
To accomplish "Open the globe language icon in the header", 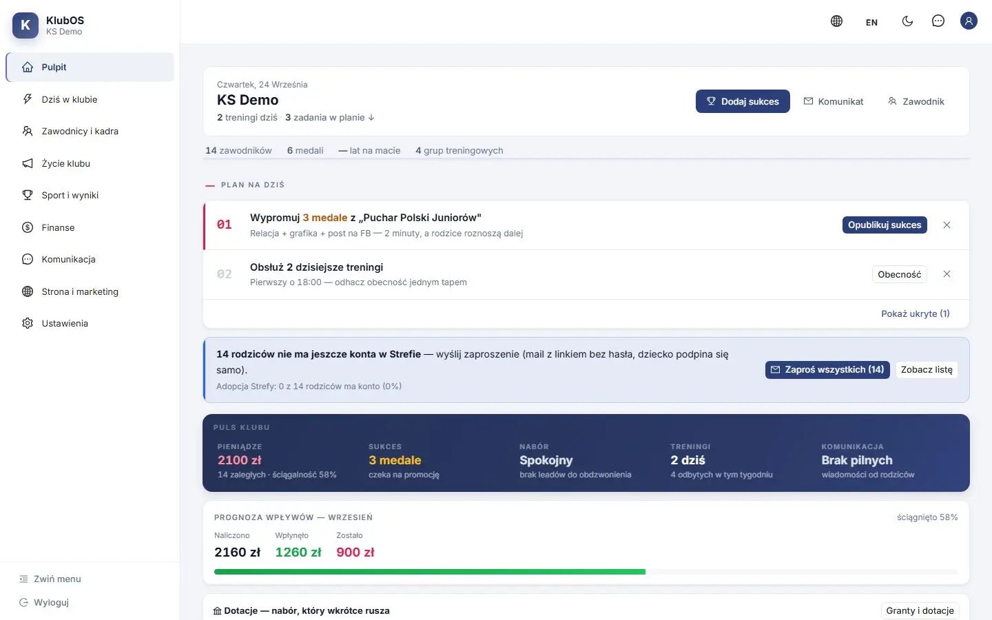I will [x=836, y=21].
